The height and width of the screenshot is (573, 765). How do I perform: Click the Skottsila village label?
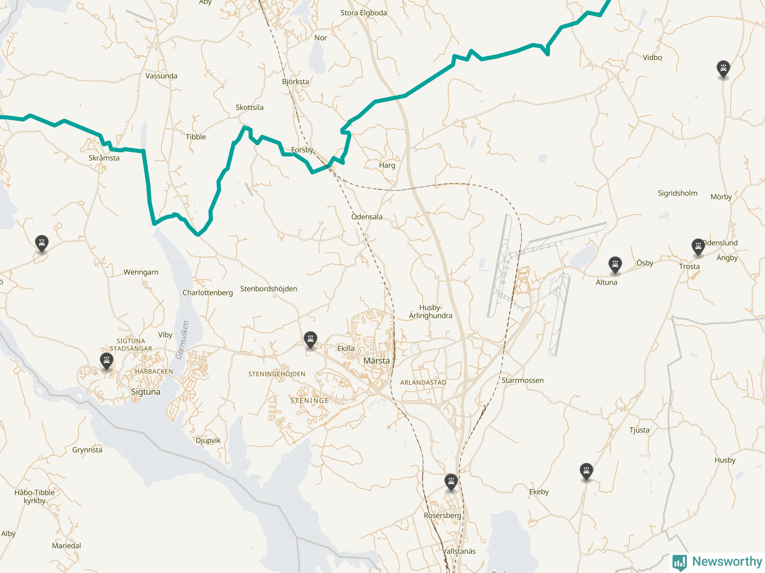point(249,107)
